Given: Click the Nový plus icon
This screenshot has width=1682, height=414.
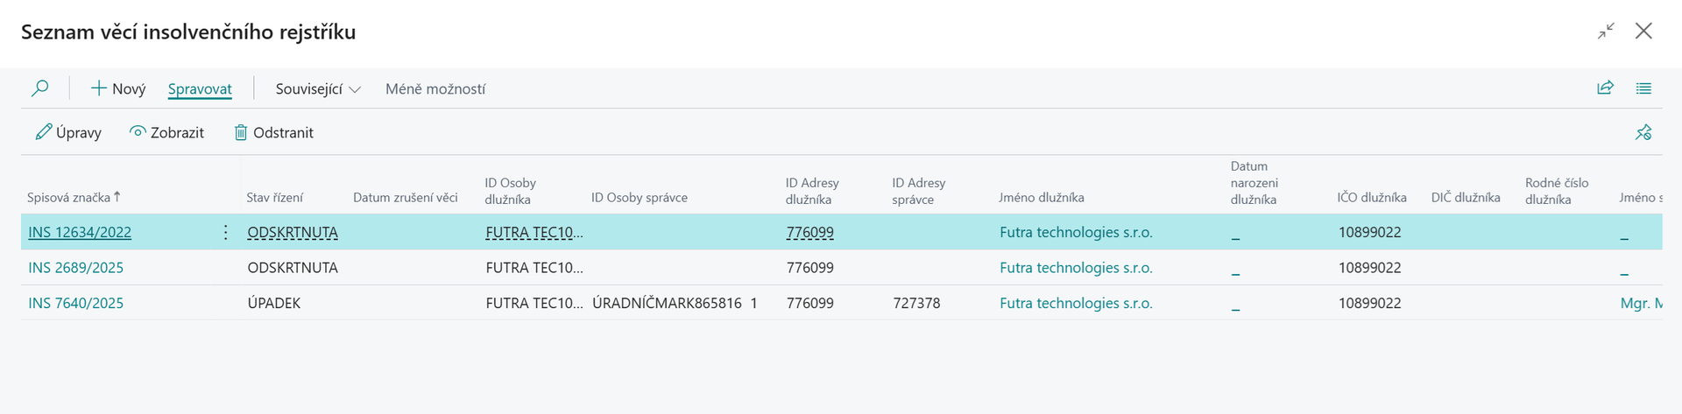Looking at the screenshot, I should pos(99,88).
